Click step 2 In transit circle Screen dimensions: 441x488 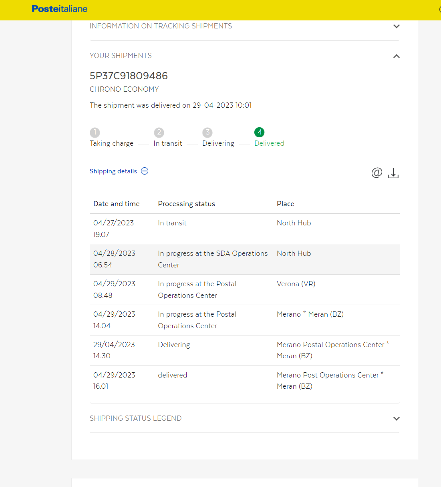[x=159, y=132]
